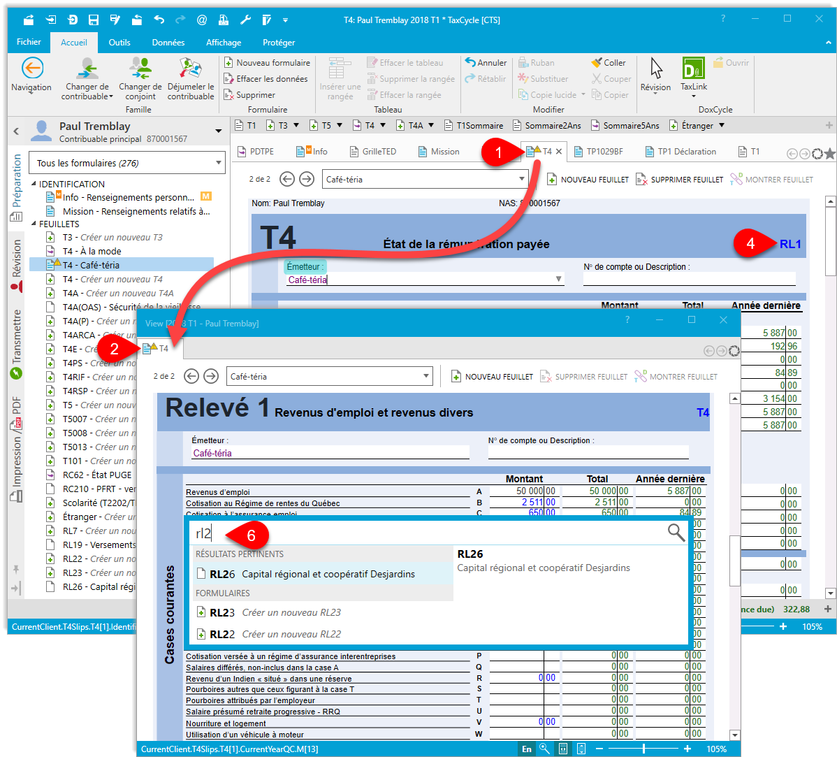Screen dimensions: 837x757
Task: Open the Fichier menu
Action: (x=29, y=42)
